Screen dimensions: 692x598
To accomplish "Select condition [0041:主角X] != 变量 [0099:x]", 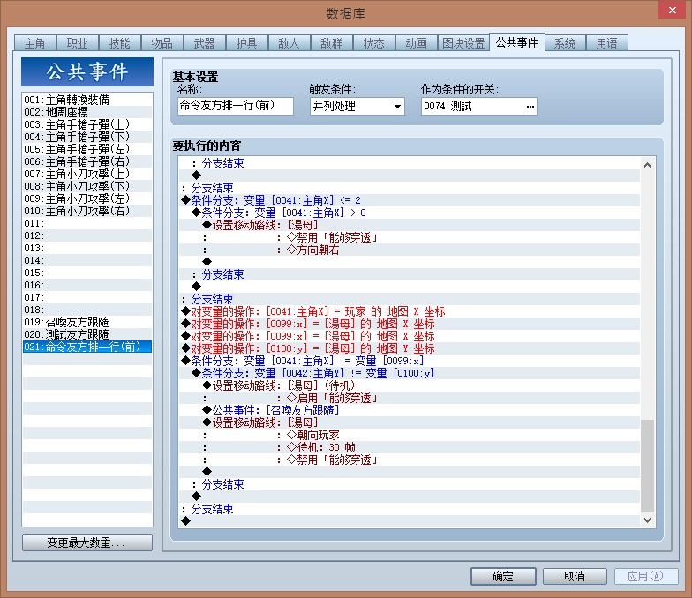I will (x=410, y=361).
